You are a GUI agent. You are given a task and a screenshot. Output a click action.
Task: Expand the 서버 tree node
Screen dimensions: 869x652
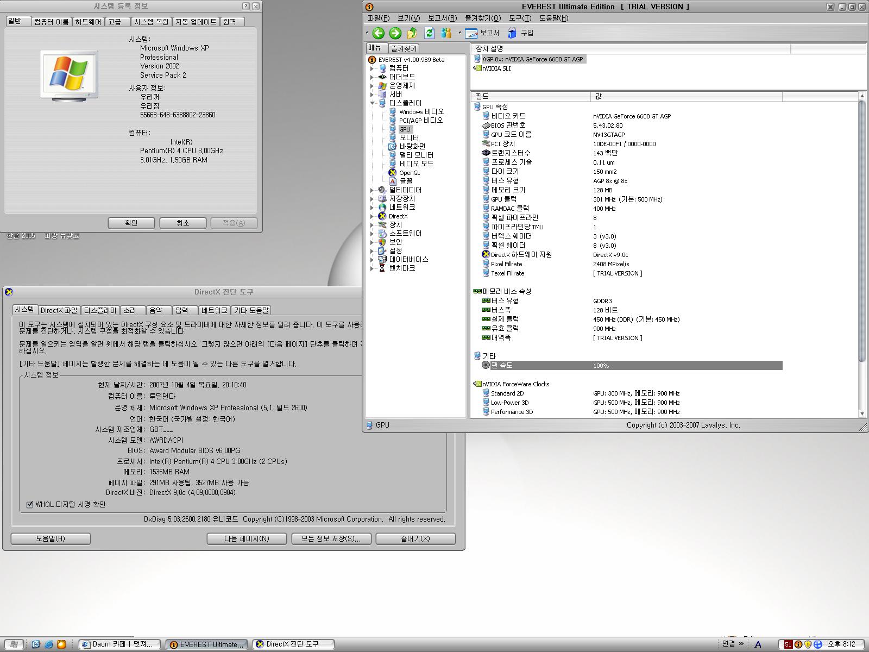[372, 95]
